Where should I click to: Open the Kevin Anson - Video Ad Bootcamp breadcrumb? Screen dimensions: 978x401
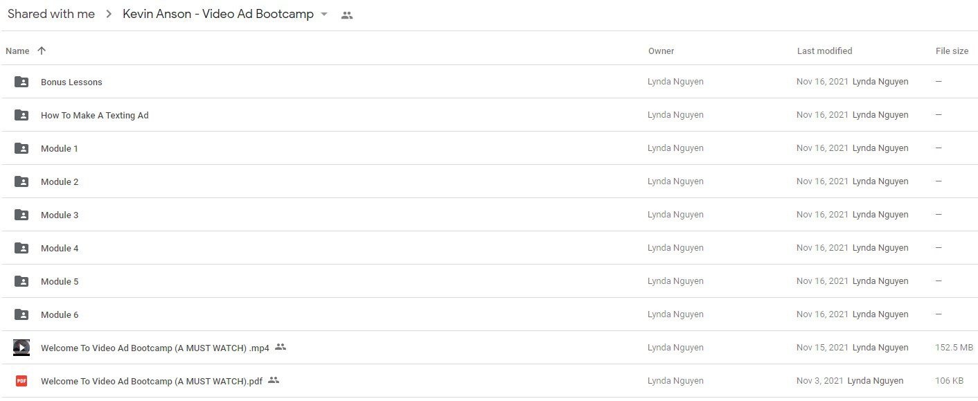pos(218,14)
